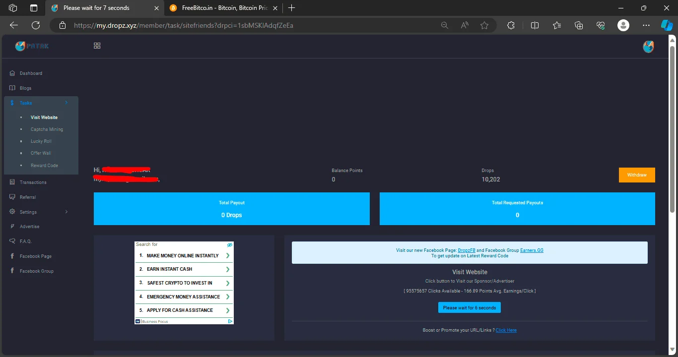Click ad link Make Money Online Instantly
Viewport: 678px width, 357px height.
click(x=184, y=256)
